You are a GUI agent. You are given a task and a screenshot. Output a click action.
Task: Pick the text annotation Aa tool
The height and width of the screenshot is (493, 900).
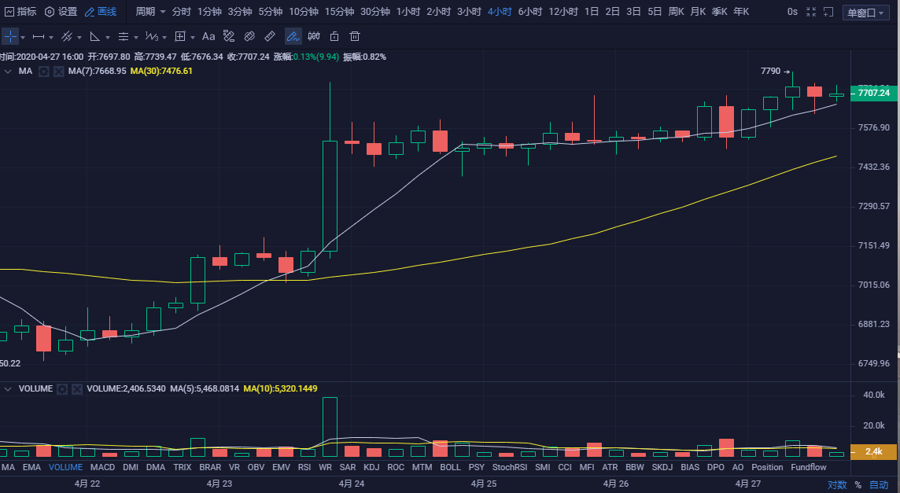pyautogui.click(x=208, y=37)
